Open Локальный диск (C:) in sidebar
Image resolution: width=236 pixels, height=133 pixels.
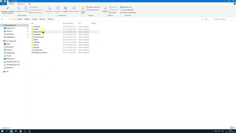pyautogui.click(x=13, y=62)
